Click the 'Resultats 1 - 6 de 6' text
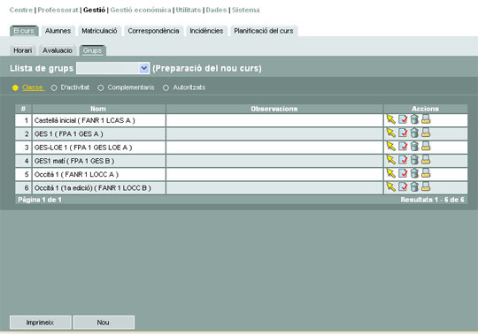This screenshot has width=478, height=334. 432,200
